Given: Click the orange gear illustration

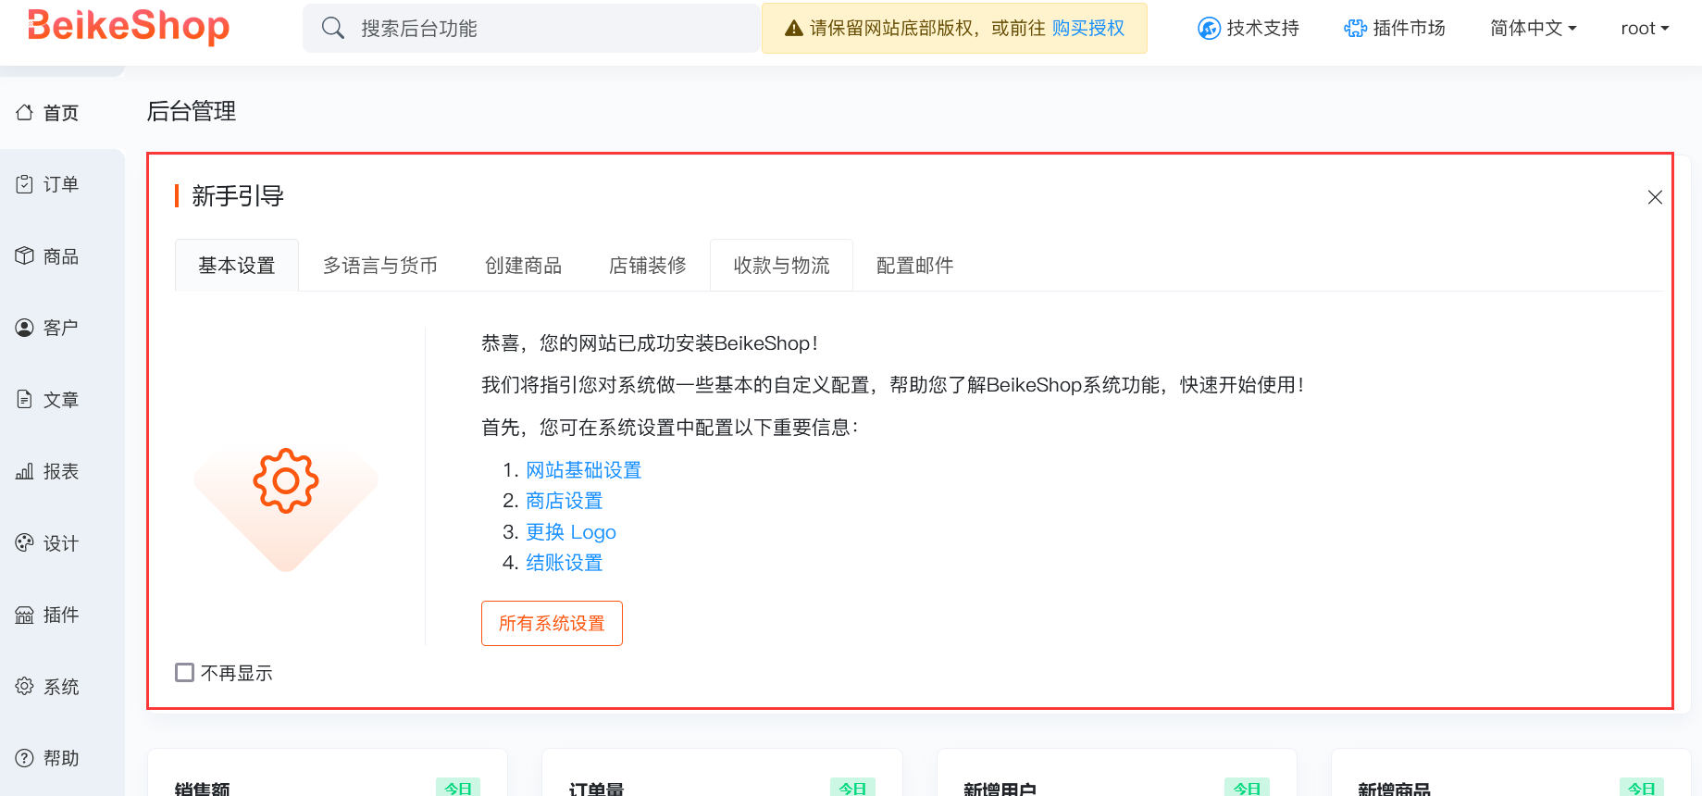Looking at the screenshot, I should (x=286, y=480).
